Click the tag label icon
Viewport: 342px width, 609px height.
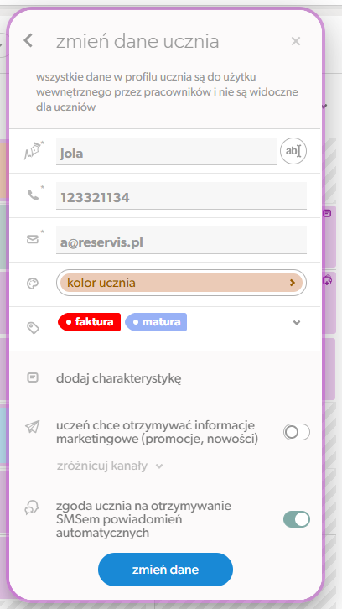tap(33, 328)
